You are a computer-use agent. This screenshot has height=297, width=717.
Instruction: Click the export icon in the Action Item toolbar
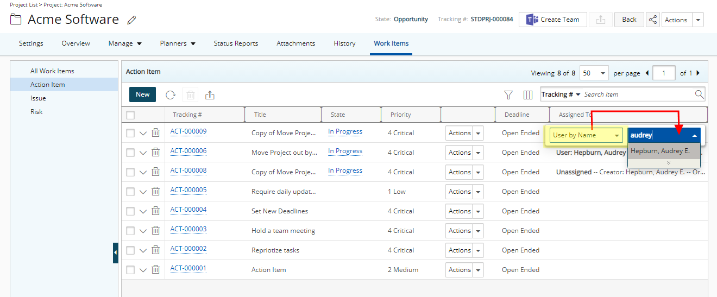click(x=210, y=95)
